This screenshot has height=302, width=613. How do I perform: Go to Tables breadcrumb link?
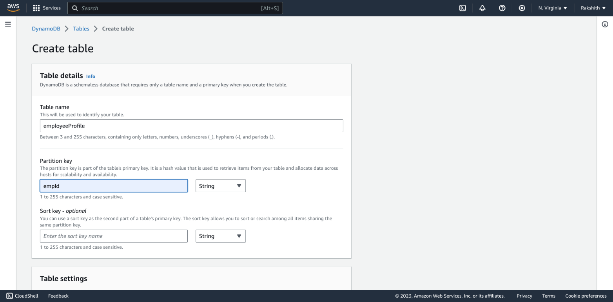(81, 29)
